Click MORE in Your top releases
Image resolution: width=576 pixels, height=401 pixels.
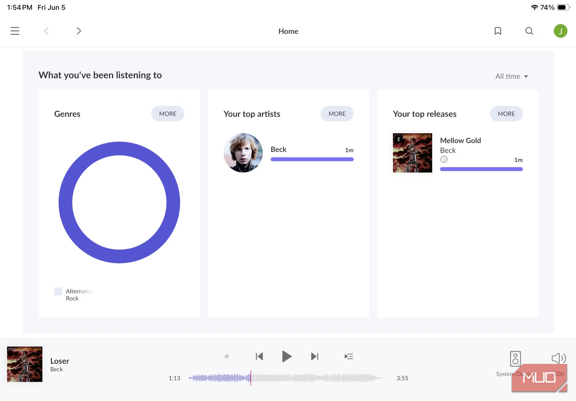click(x=506, y=114)
